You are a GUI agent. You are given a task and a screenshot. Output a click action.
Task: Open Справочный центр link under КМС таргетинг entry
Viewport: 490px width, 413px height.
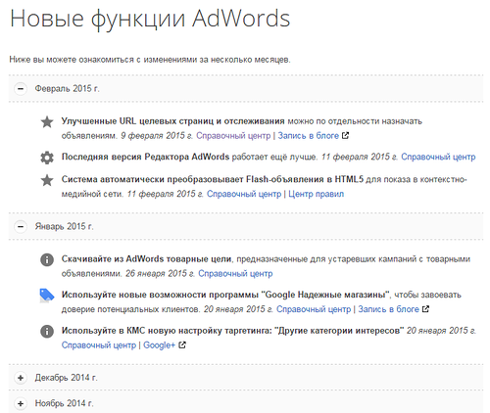(99, 345)
